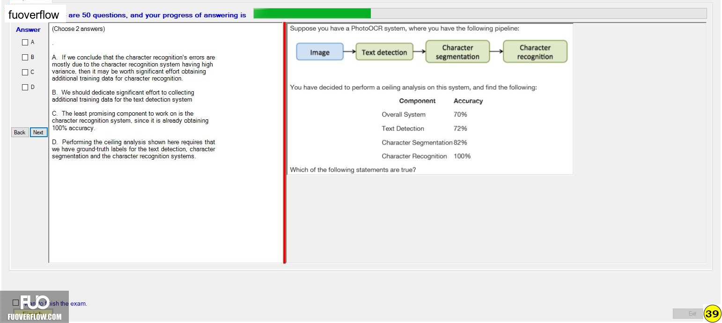
Task: Click the FUOVERFLOW.COM watermark logo
Action: click(x=35, y=307)
